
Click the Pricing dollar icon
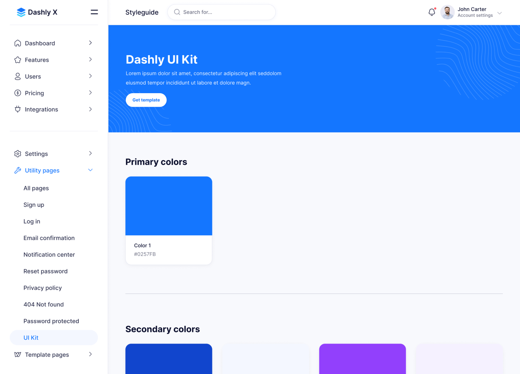pos(18,93)
